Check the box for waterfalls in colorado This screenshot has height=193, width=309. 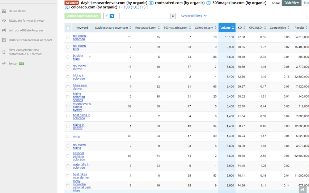pyautogui.click(x=68, y=166)
